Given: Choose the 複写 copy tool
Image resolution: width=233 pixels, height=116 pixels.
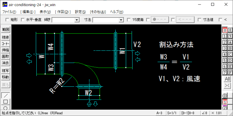Looking at the screenshot, I should coord(6,71).
